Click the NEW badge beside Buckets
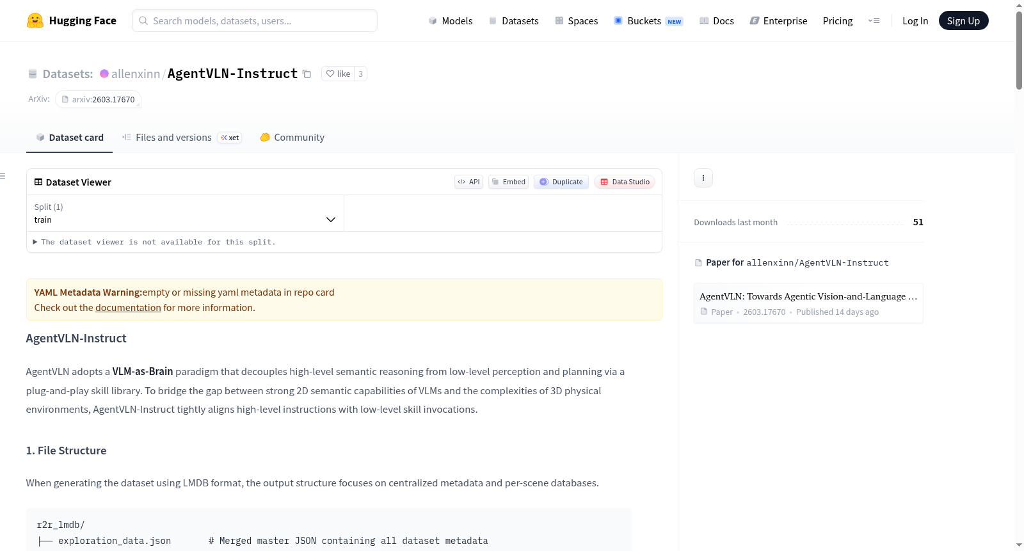 click(675, 22)
